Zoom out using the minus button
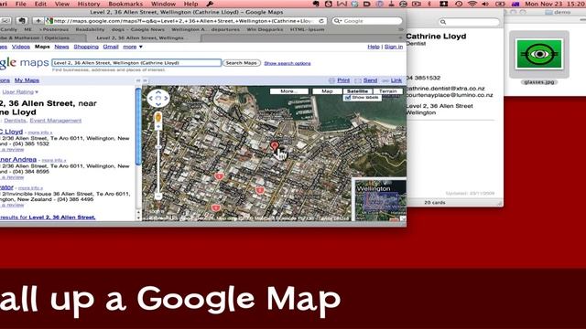This screenshot has width=586, height=329. click(x=158, y=196)
